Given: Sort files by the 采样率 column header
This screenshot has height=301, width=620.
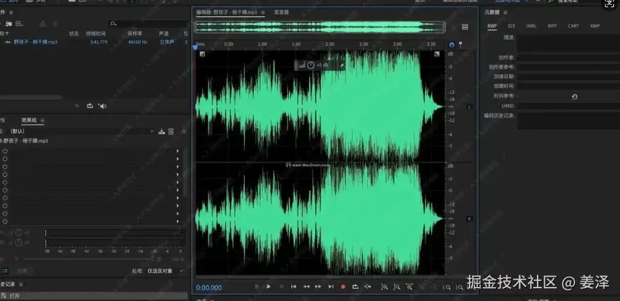Looking at the screenshot, I should click(x=135, y=33).
